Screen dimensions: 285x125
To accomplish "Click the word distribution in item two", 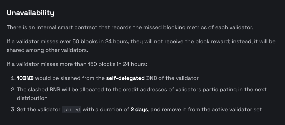I will tap(32, 98).
